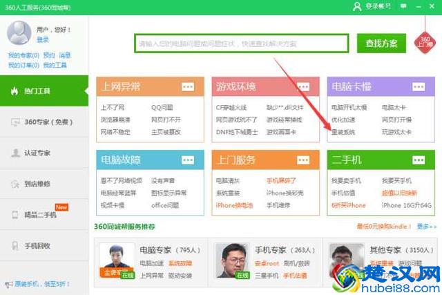Select 驱动安装 under 电脑专家
This screenshot has width=442, height=295.
click(x=180, y=276)
